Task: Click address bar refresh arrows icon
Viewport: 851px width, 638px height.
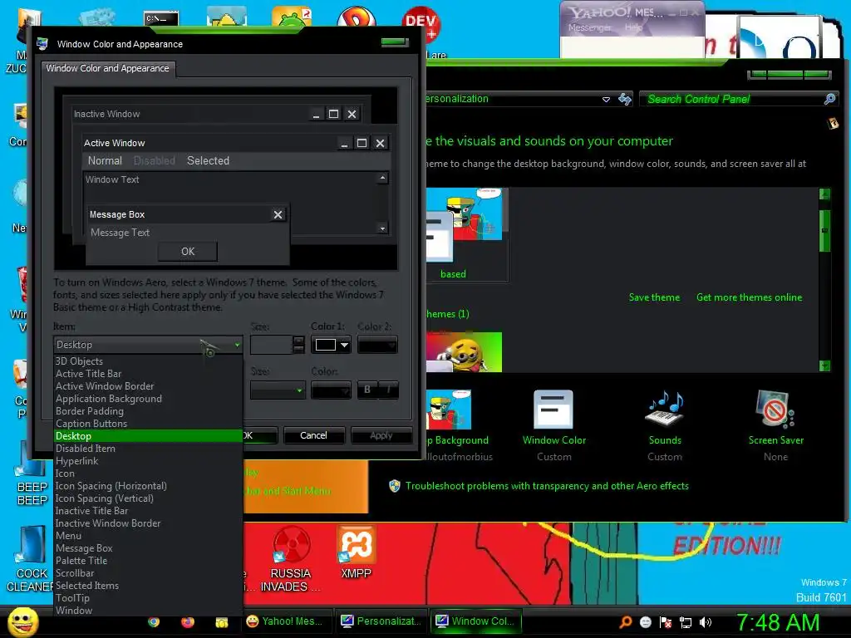Action: [625, 99]
